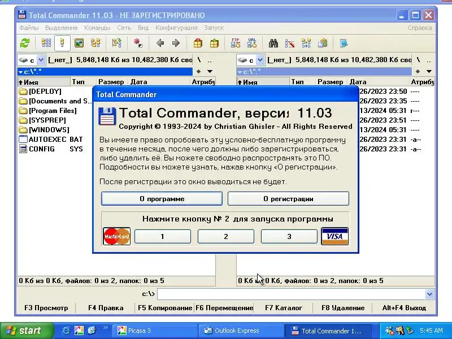
Task: Click the red asterisk invert selection icon
Action: click(138, 44)
